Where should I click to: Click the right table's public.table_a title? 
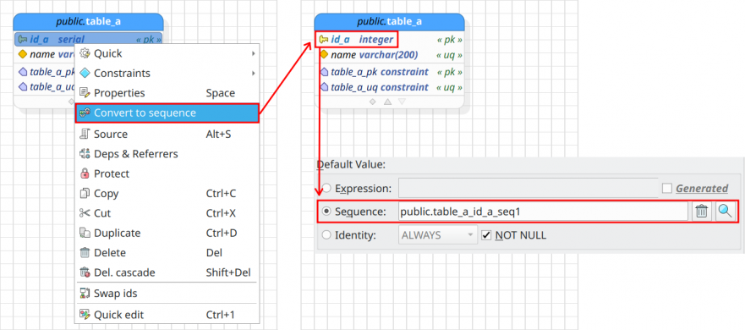click(x=389, y=21)
